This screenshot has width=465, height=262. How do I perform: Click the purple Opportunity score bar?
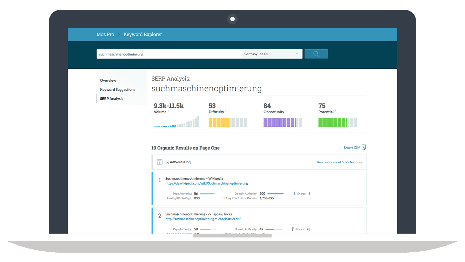[x=283, y=122]
